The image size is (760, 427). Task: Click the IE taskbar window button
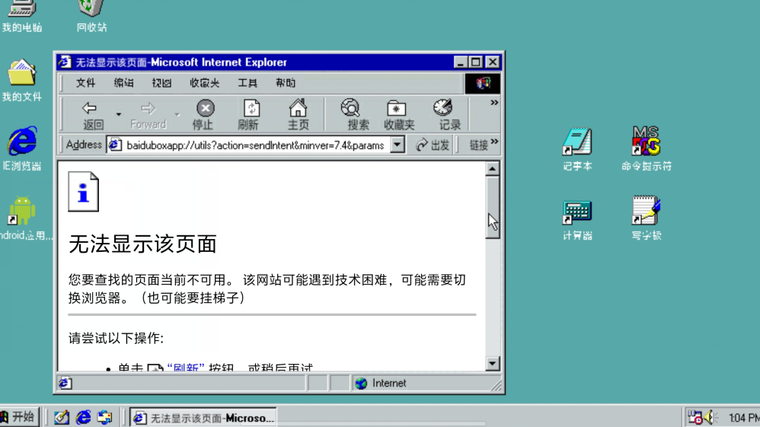pyautogui.click(x=203, y=417)
